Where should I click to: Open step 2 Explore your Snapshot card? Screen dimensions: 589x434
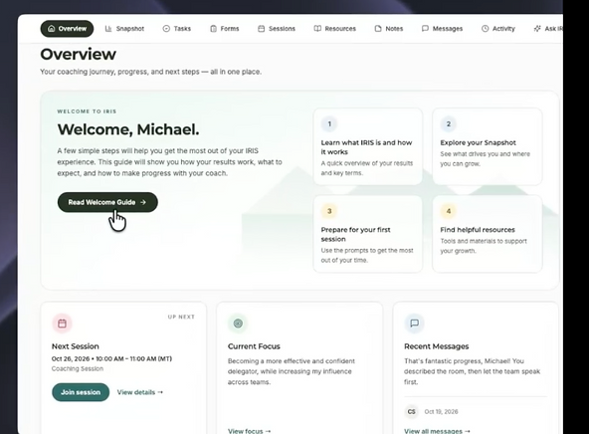click(x=488, y=146)
